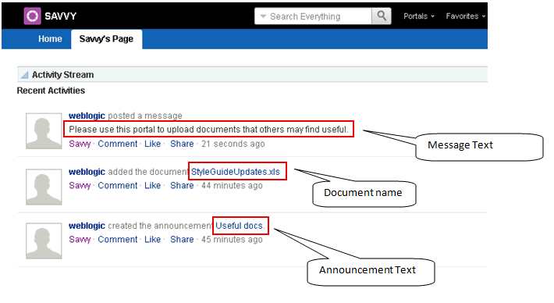Open the Useful docs announcement
554x303 pixels.
coord(240,226)
